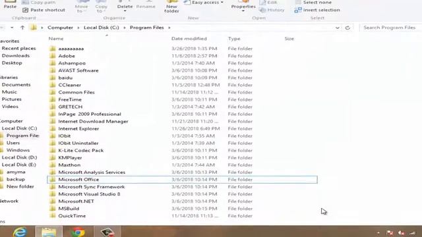Click the network signal tray icon
422x237 pixels.
pos(412,233)
